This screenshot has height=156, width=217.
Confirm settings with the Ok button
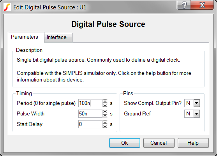pyautogui.click(x=125, y=143)
